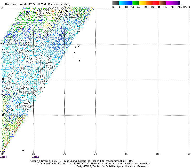Click the brown 35–40 knots legend segment
Viewport: 191px width, 168px height.
pyautogui.click(x=163, y=3)
